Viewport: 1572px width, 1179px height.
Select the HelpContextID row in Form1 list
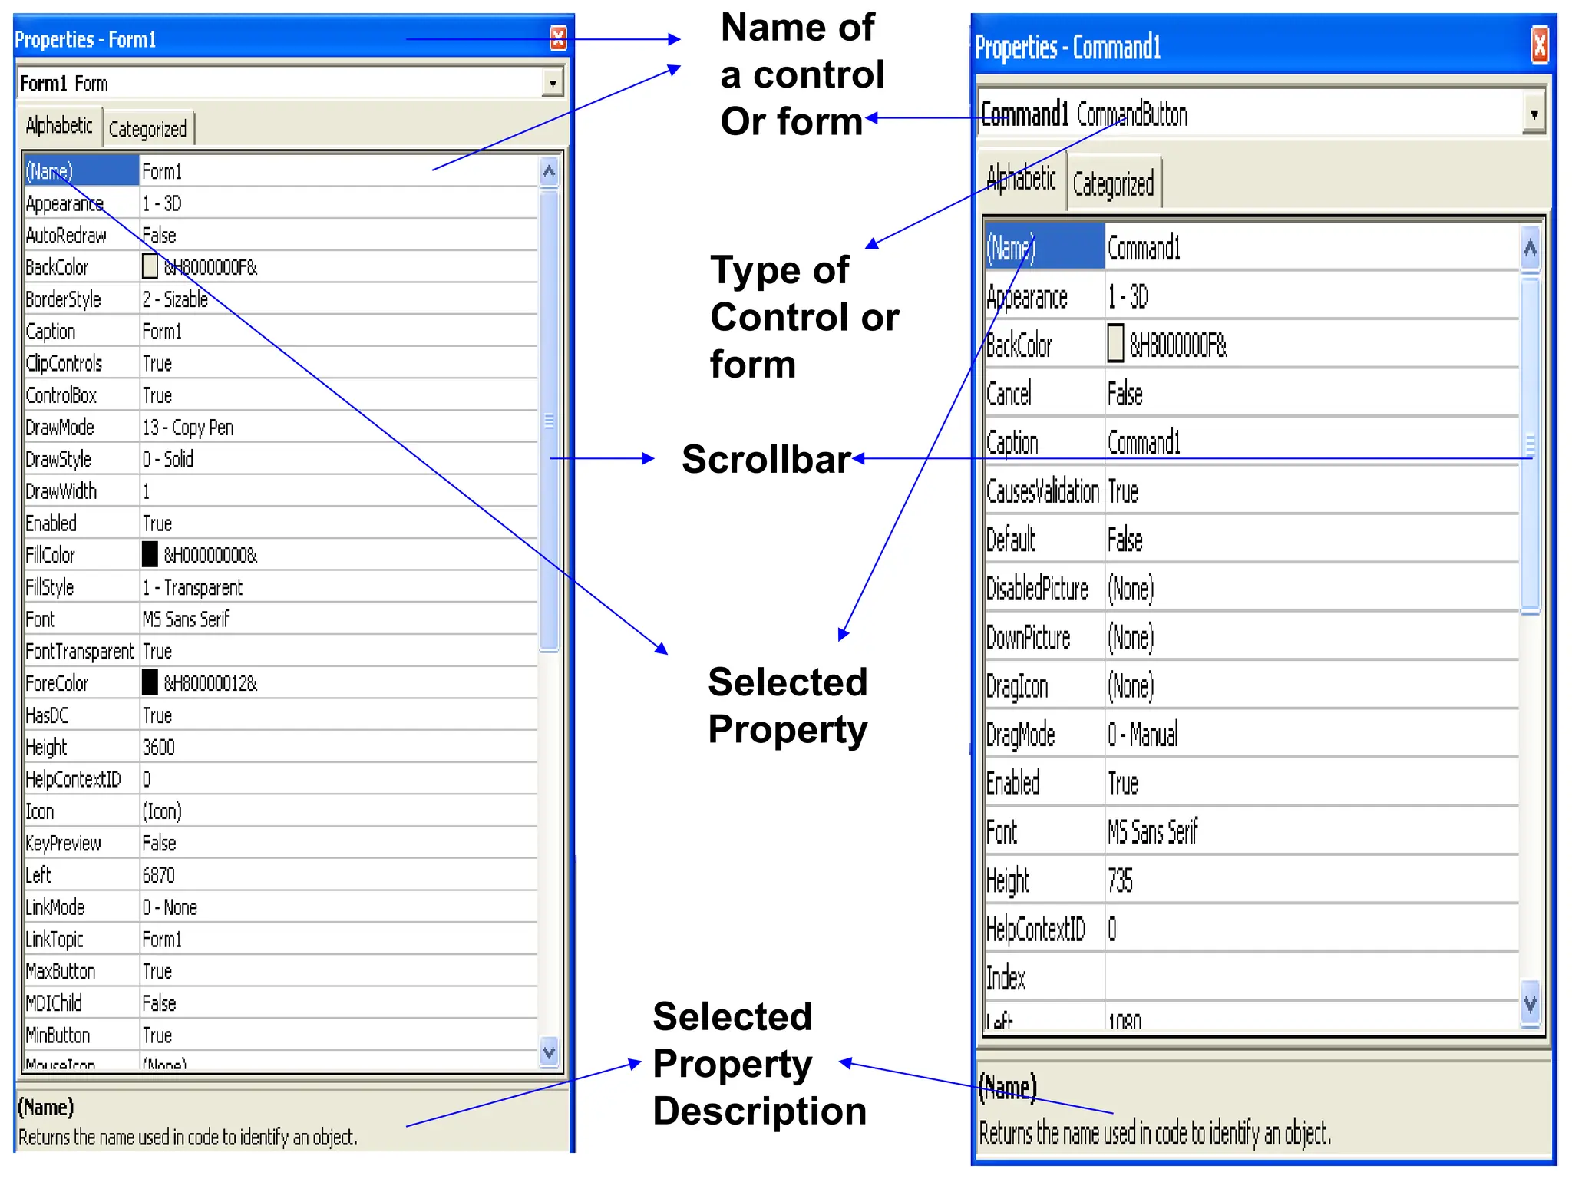(x=281, y=779)
